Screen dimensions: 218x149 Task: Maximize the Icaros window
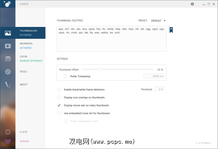click(209, 4)
